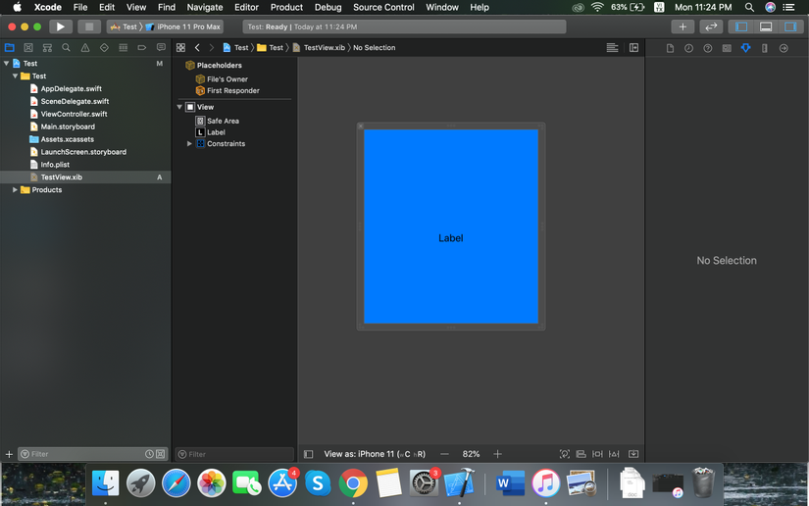Switch to the Find navigator icon
Image resolution: width=809 pixels, height=506 pixels.
(66, 47)
